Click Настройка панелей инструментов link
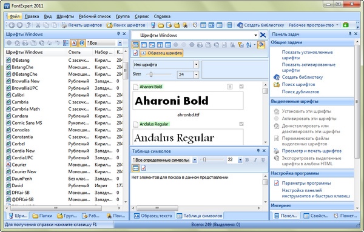The width and height of the screenshot is (364, 232). point(315,193)
